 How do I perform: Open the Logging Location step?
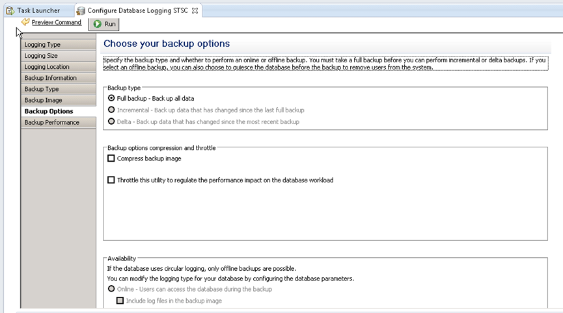46,67
